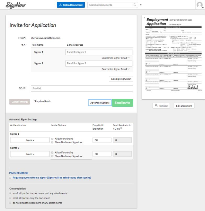Click the Payment Settings link
This screenshot has width=205, height=211.
point(19,173)
